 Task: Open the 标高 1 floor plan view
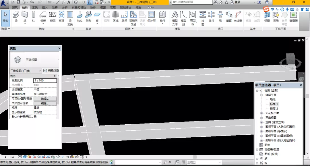[x=274, y=104]
